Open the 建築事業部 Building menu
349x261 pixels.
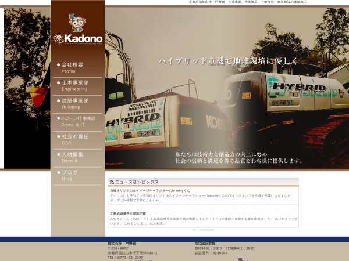78,104
